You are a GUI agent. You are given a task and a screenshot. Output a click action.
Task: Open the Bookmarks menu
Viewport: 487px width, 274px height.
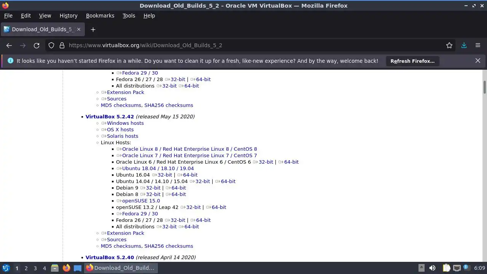tap(100, 16)
